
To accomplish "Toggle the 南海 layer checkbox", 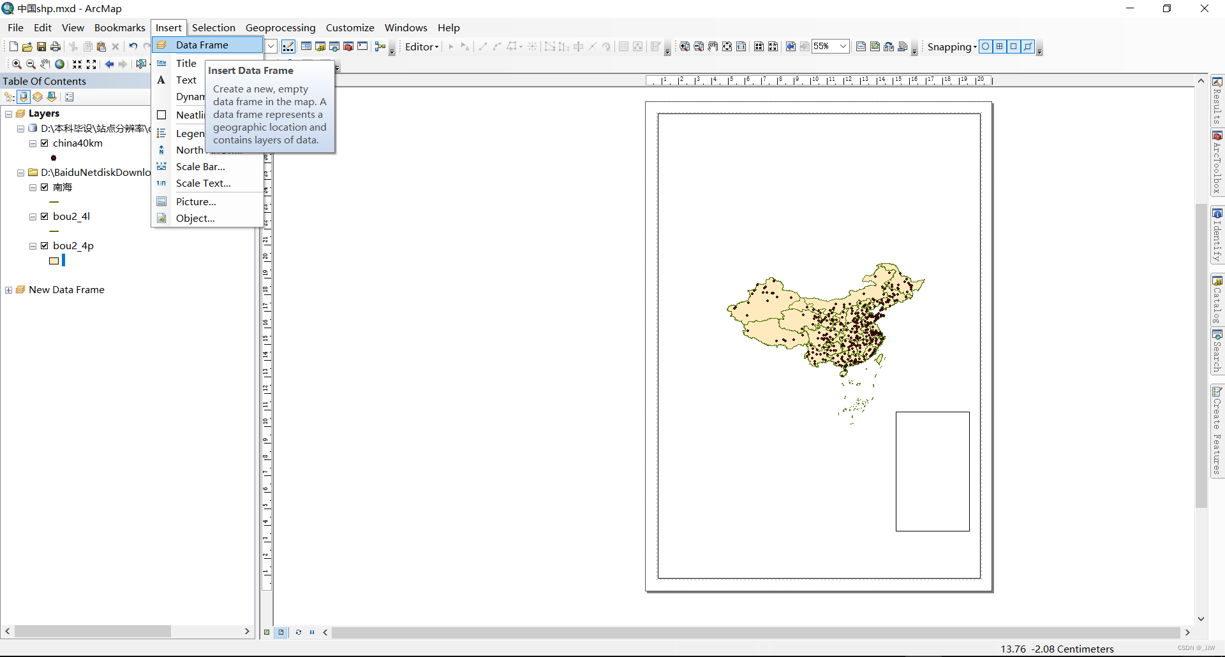I will point(45,187).
